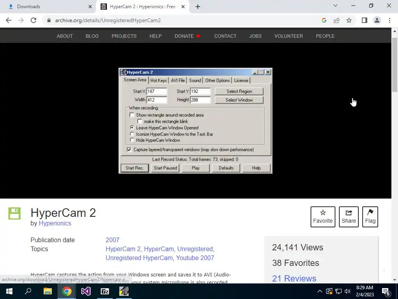Open the Windows Start menu
398x299 pixels.
(x=9, y=291)
